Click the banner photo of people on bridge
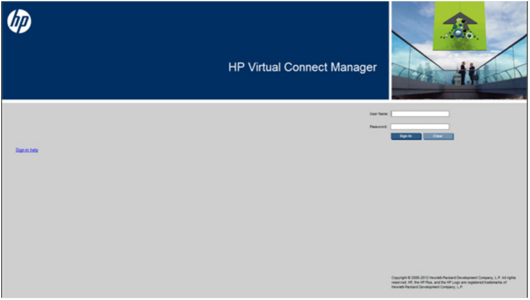The width and height of the screenshot is (530, 300). 459,50
